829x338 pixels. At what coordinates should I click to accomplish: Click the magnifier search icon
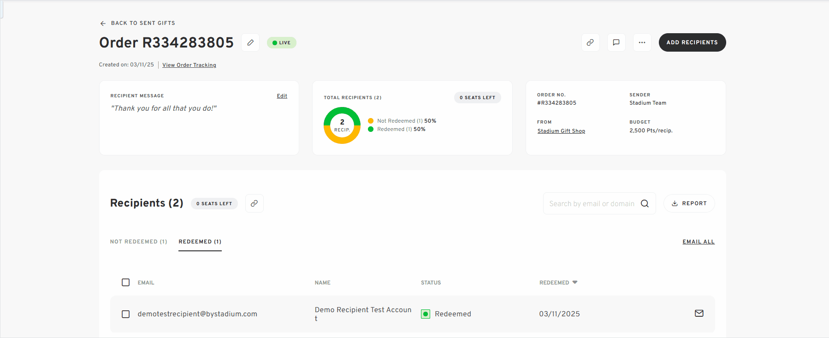pos(645,203)
